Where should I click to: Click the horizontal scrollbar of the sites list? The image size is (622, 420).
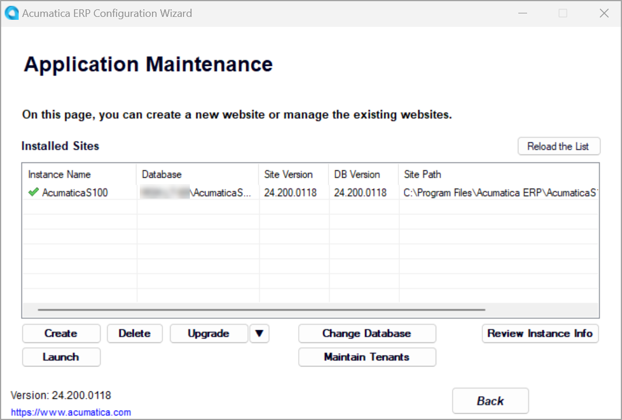coord(262,310)
